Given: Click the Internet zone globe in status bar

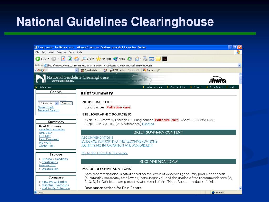Looking at the screenshot, I should coord(213,193).
